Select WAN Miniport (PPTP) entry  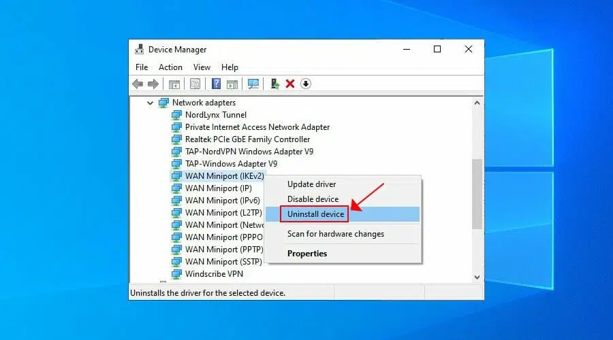tap(223, 250)
